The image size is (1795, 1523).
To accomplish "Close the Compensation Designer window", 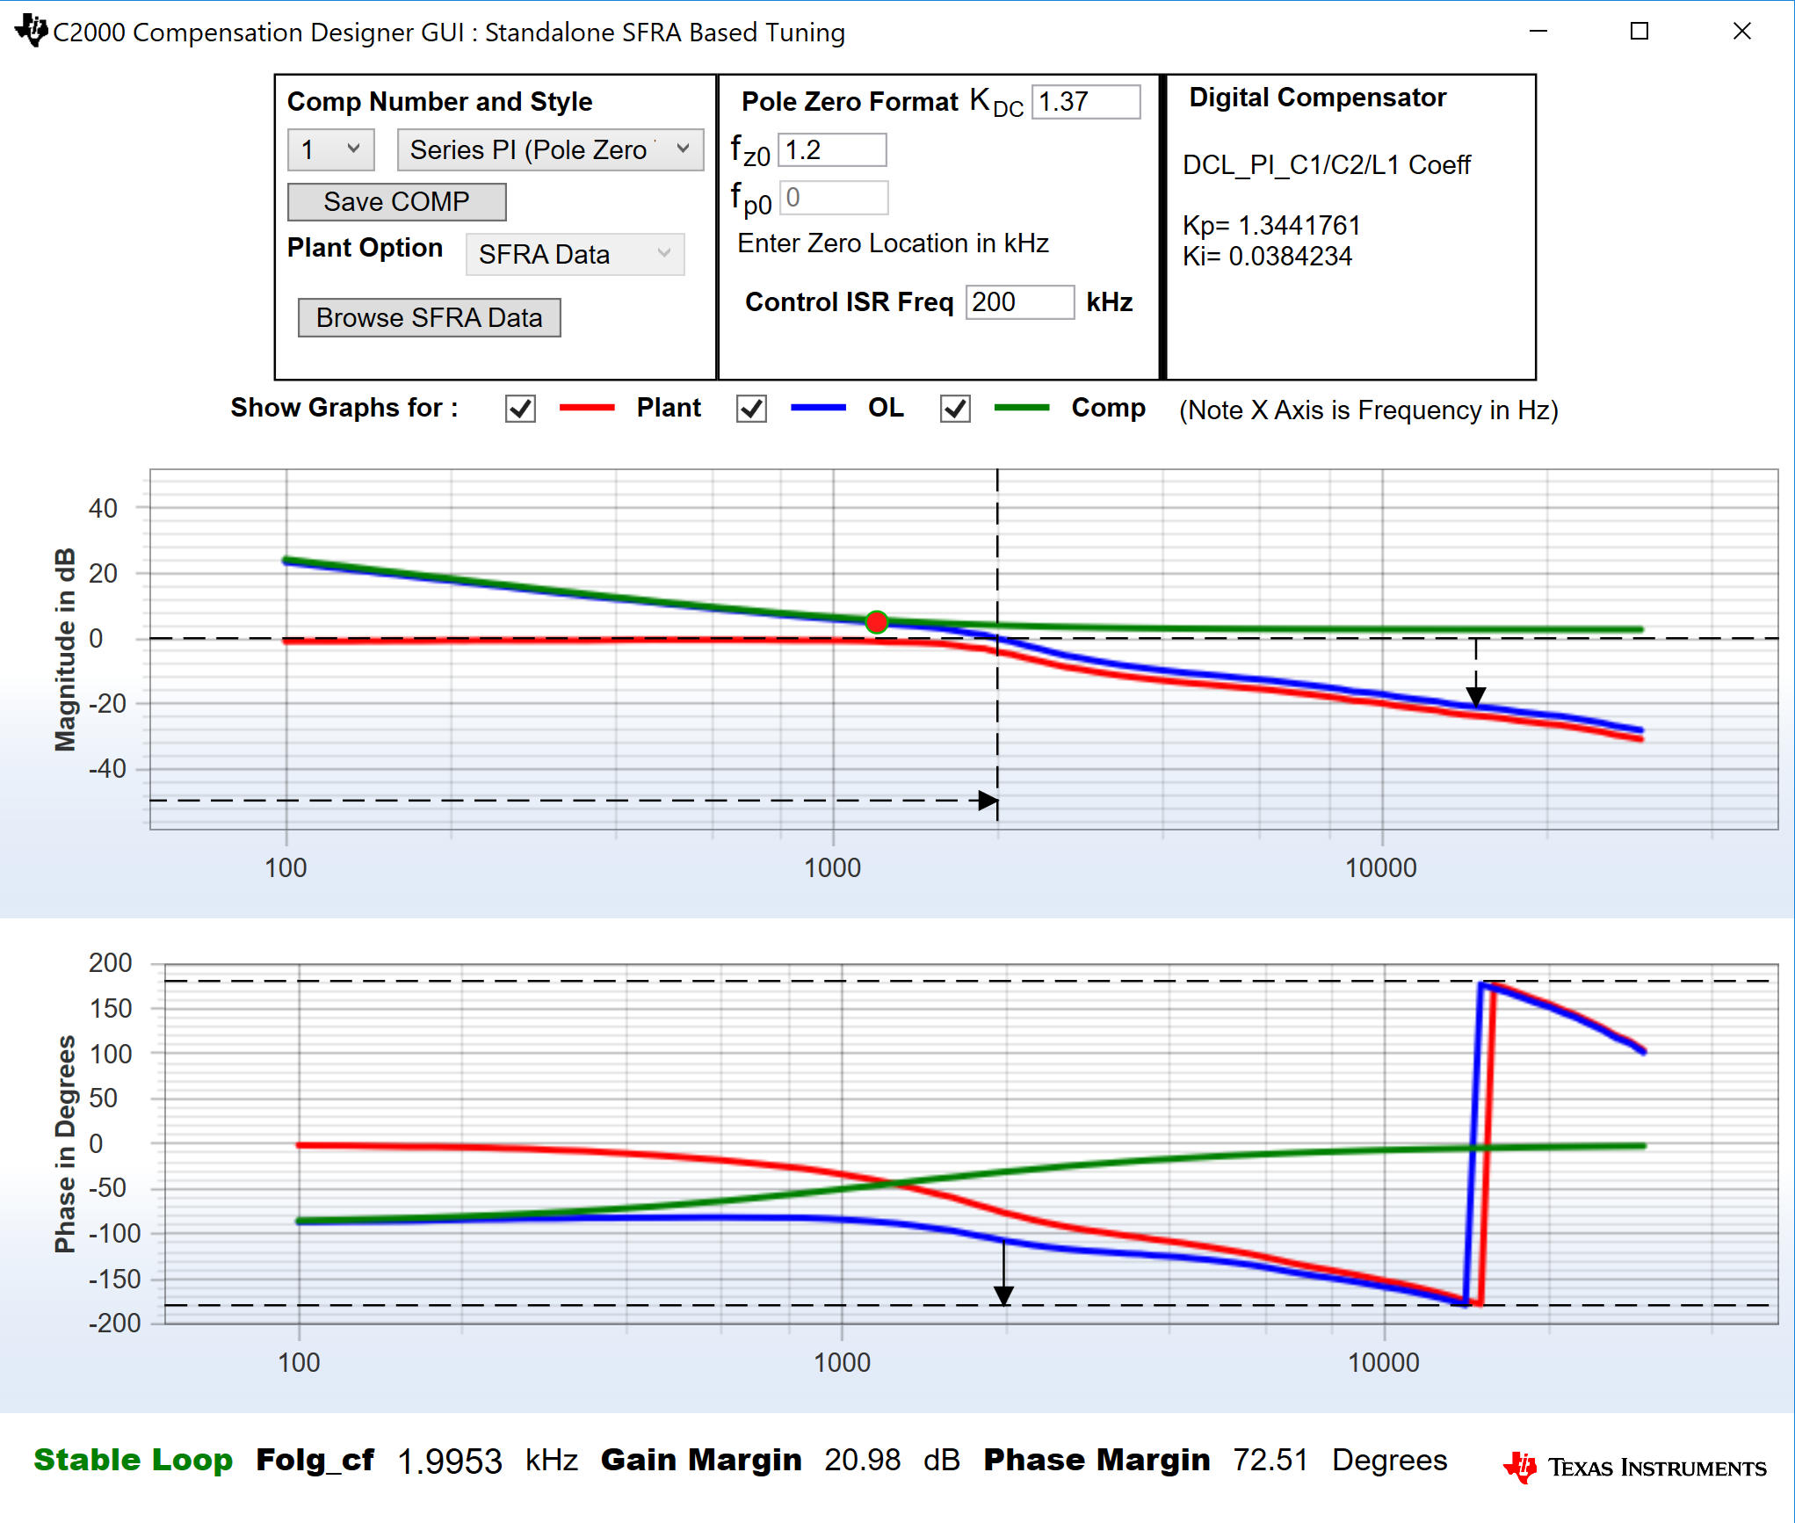I will click(x=1741, y=31).
